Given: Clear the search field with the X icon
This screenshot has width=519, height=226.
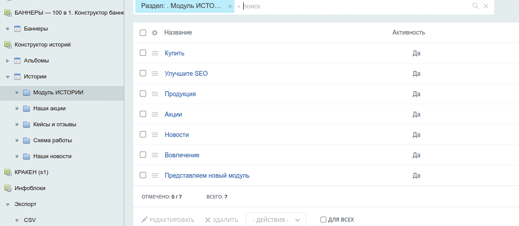Looking at the screenshot, I should (x=486, y=6).
